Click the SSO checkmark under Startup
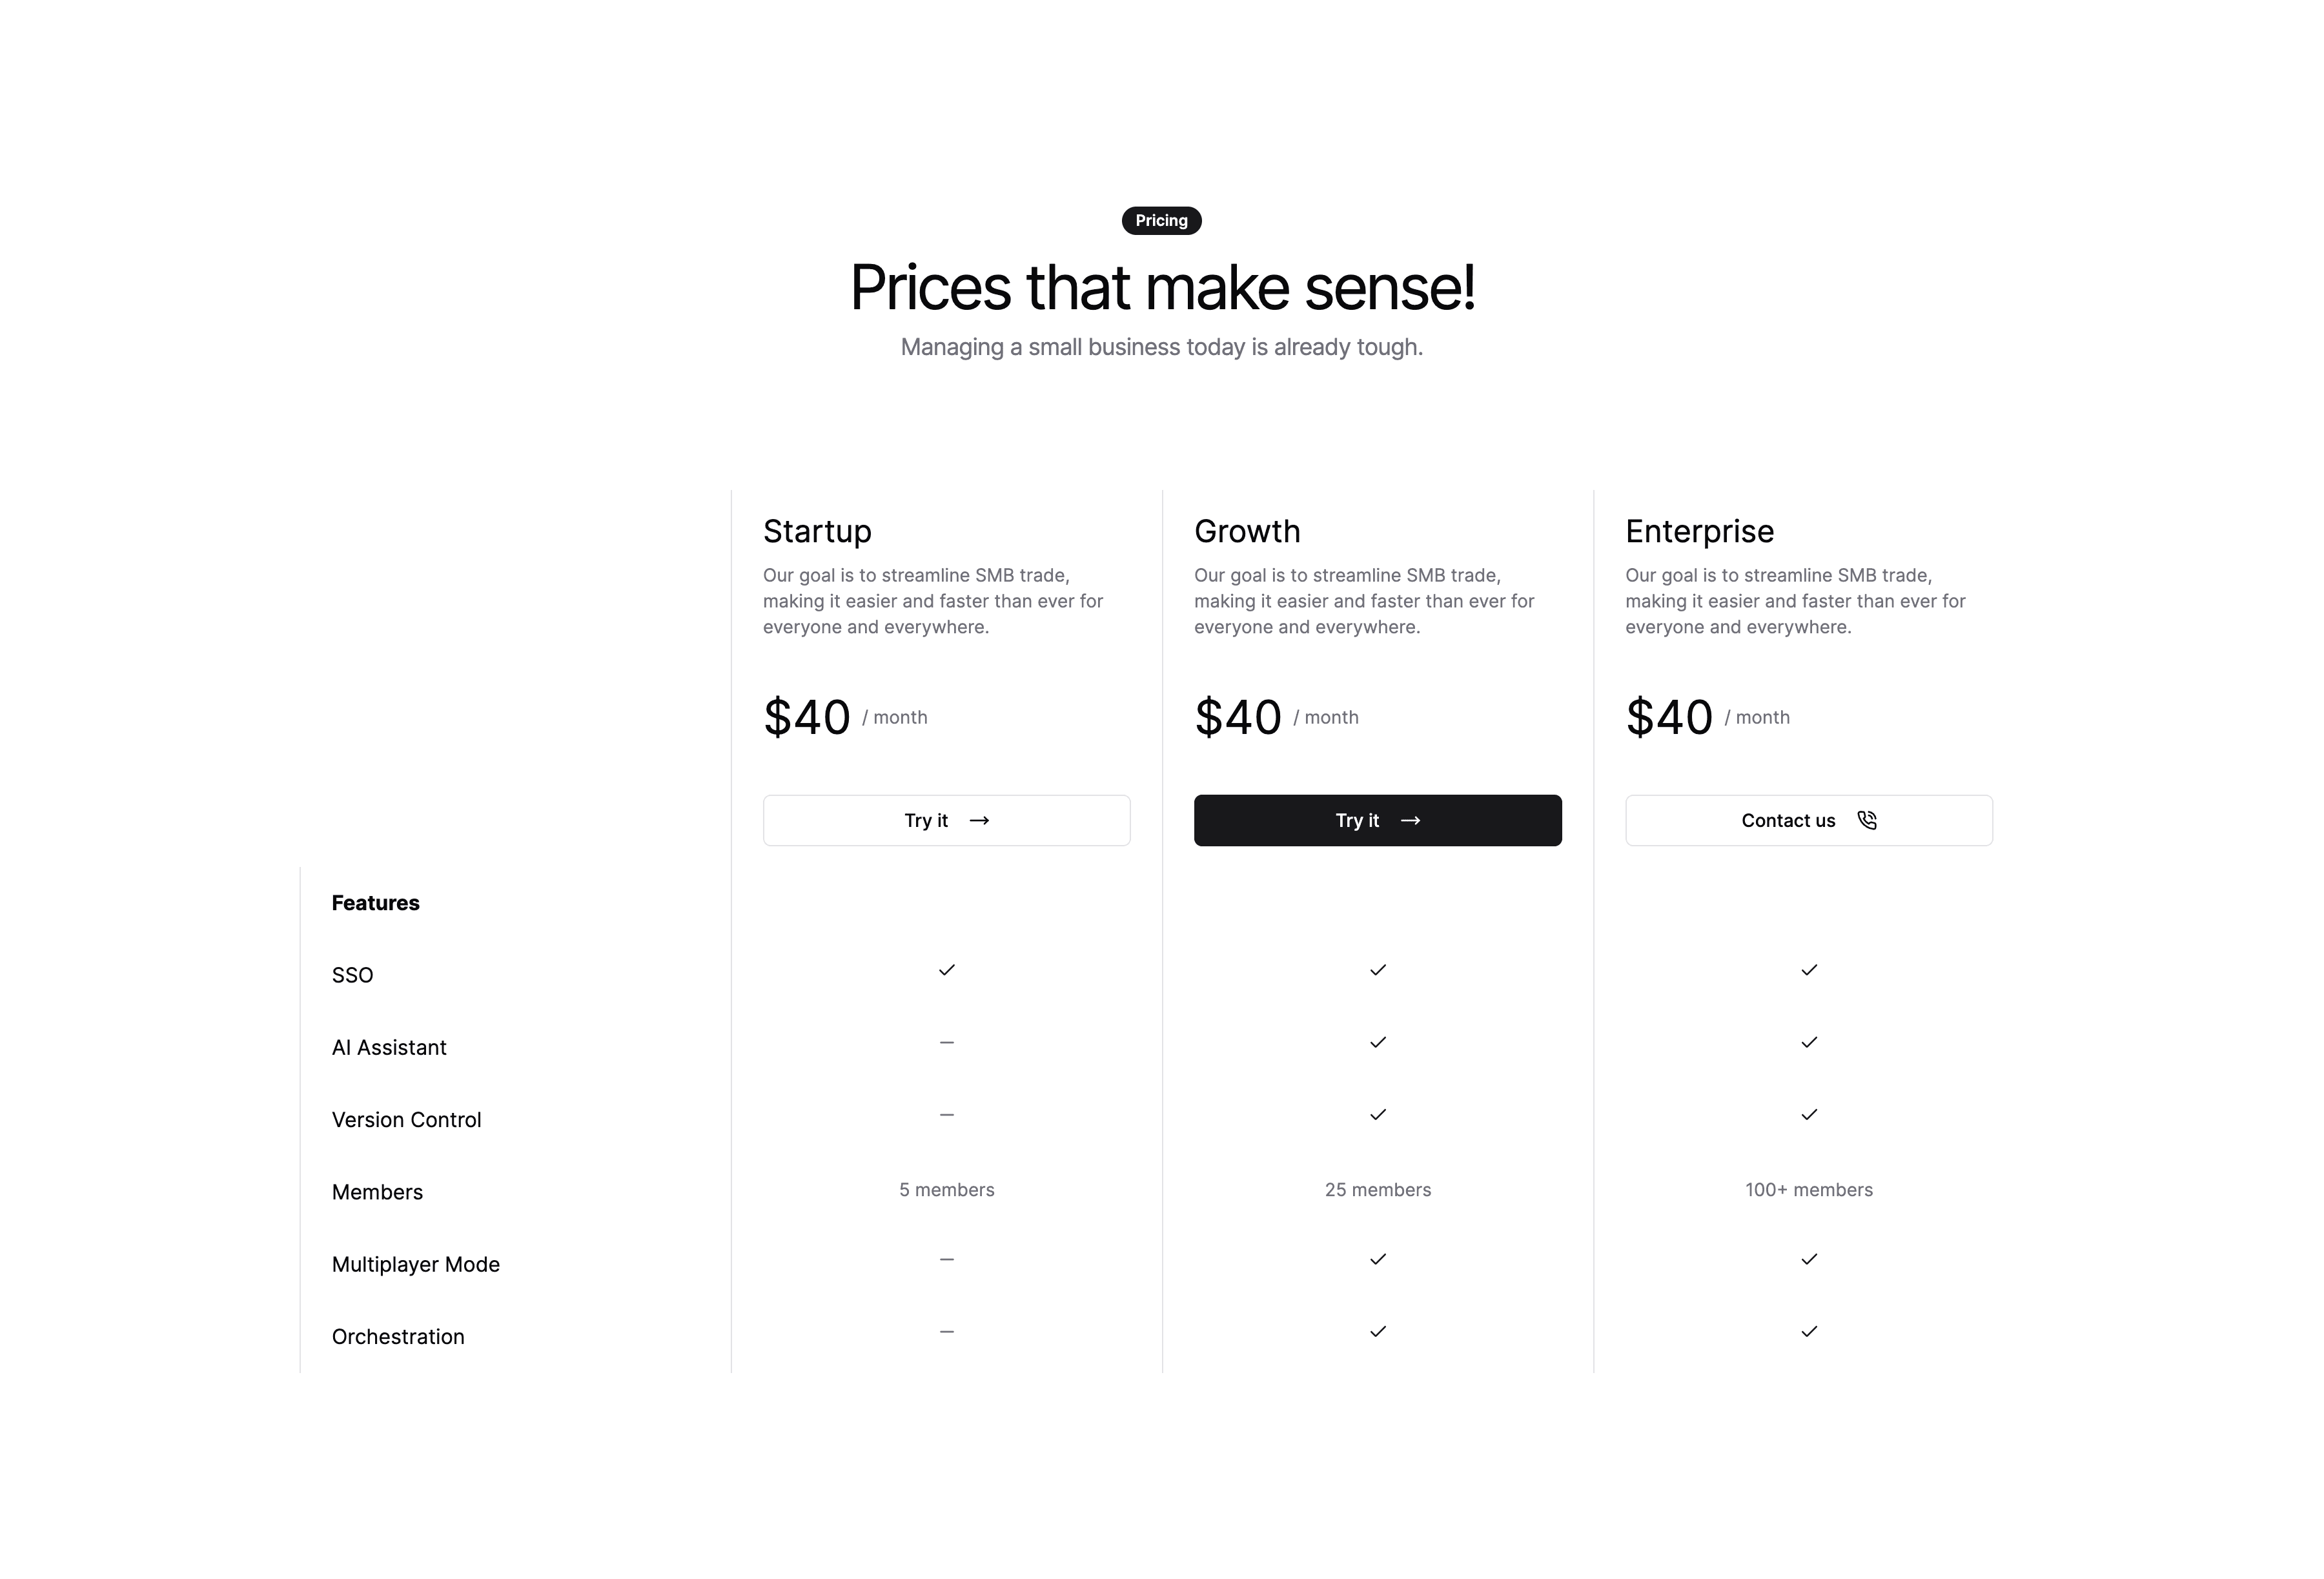This screenshot has height=1579, width=2324. coord(946,970)
